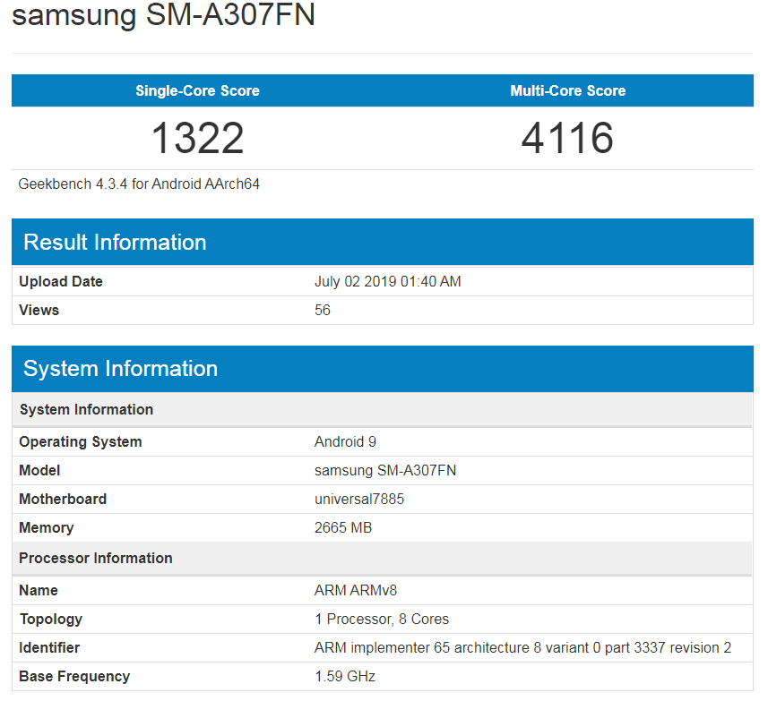
Task: Select the Geekbench 4.3.4 for Android AArch64 text
Action: pyautogui.click(x=139, y=184)
